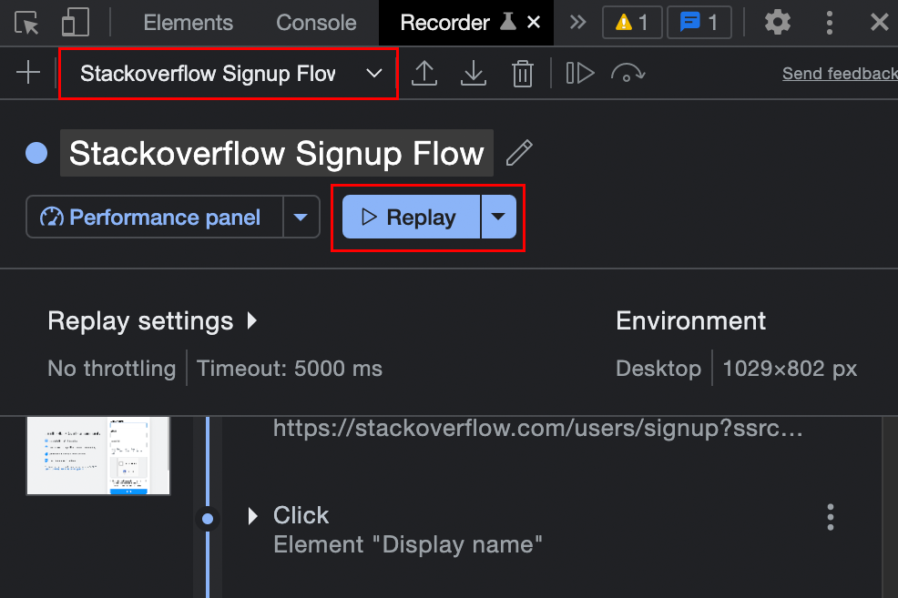Close the DevTools panel
898x598 pixels.
[x=879, y=23]
